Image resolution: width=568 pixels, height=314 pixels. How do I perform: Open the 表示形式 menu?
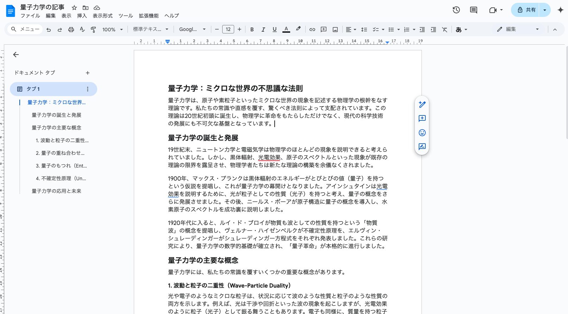click(x=102, y=16)
